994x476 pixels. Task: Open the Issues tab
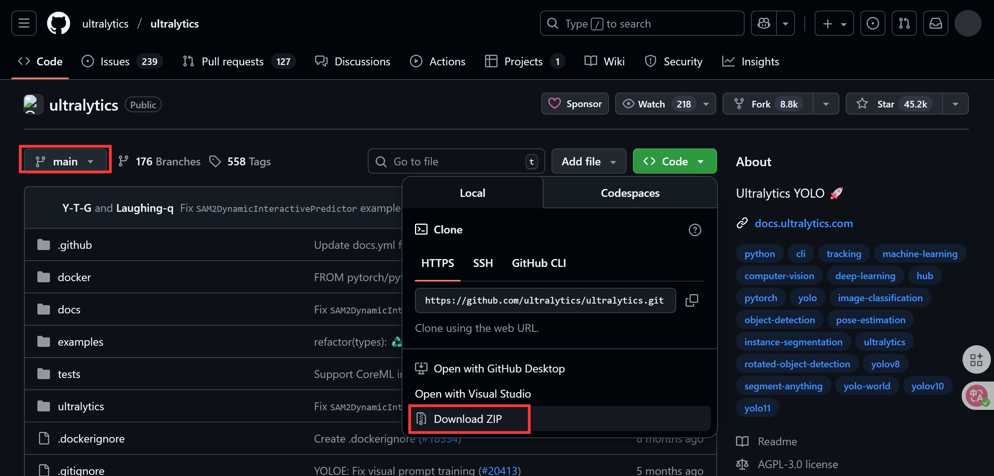[x=122, y=61]
